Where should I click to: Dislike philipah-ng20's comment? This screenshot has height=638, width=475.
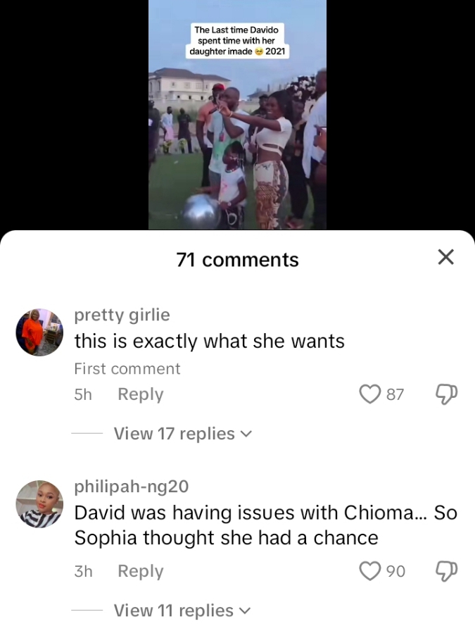click(447, 571)
